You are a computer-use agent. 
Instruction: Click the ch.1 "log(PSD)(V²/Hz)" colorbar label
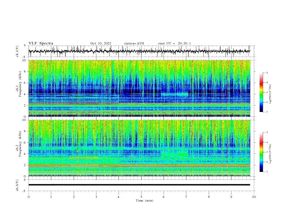pyautogui.click(x=270, y=94)
